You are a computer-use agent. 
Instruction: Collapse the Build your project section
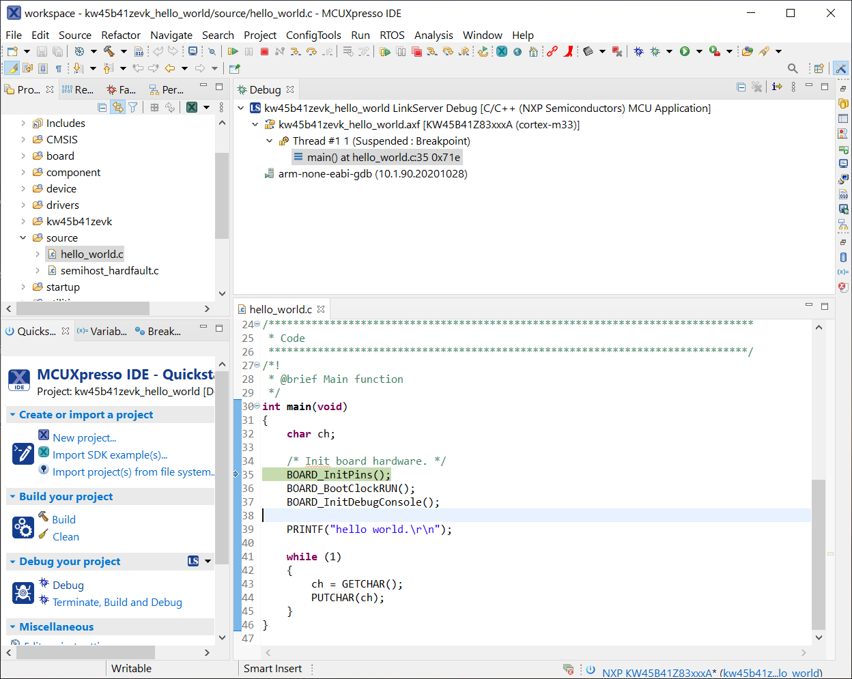(12, 497)
